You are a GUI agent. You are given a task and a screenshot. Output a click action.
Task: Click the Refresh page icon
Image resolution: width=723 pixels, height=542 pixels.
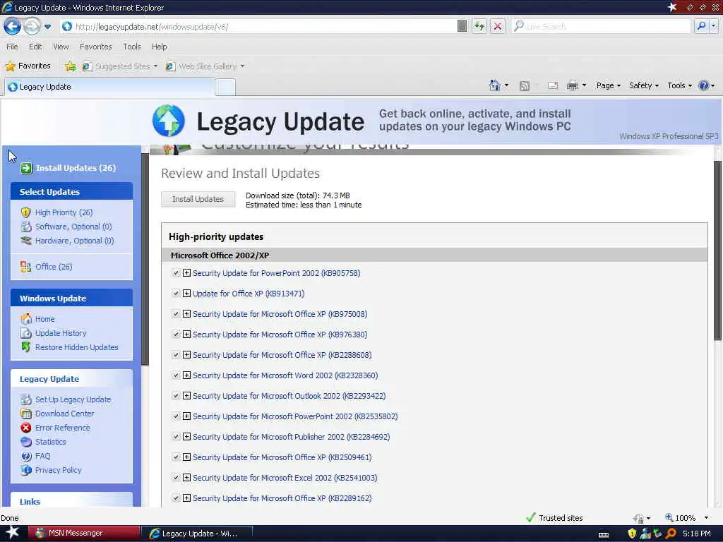click(479, 26)
